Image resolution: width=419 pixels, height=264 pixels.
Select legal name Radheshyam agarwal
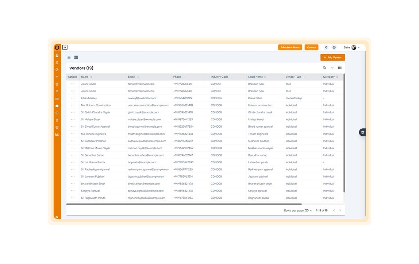pyautogui.click(x=260, y=170)
